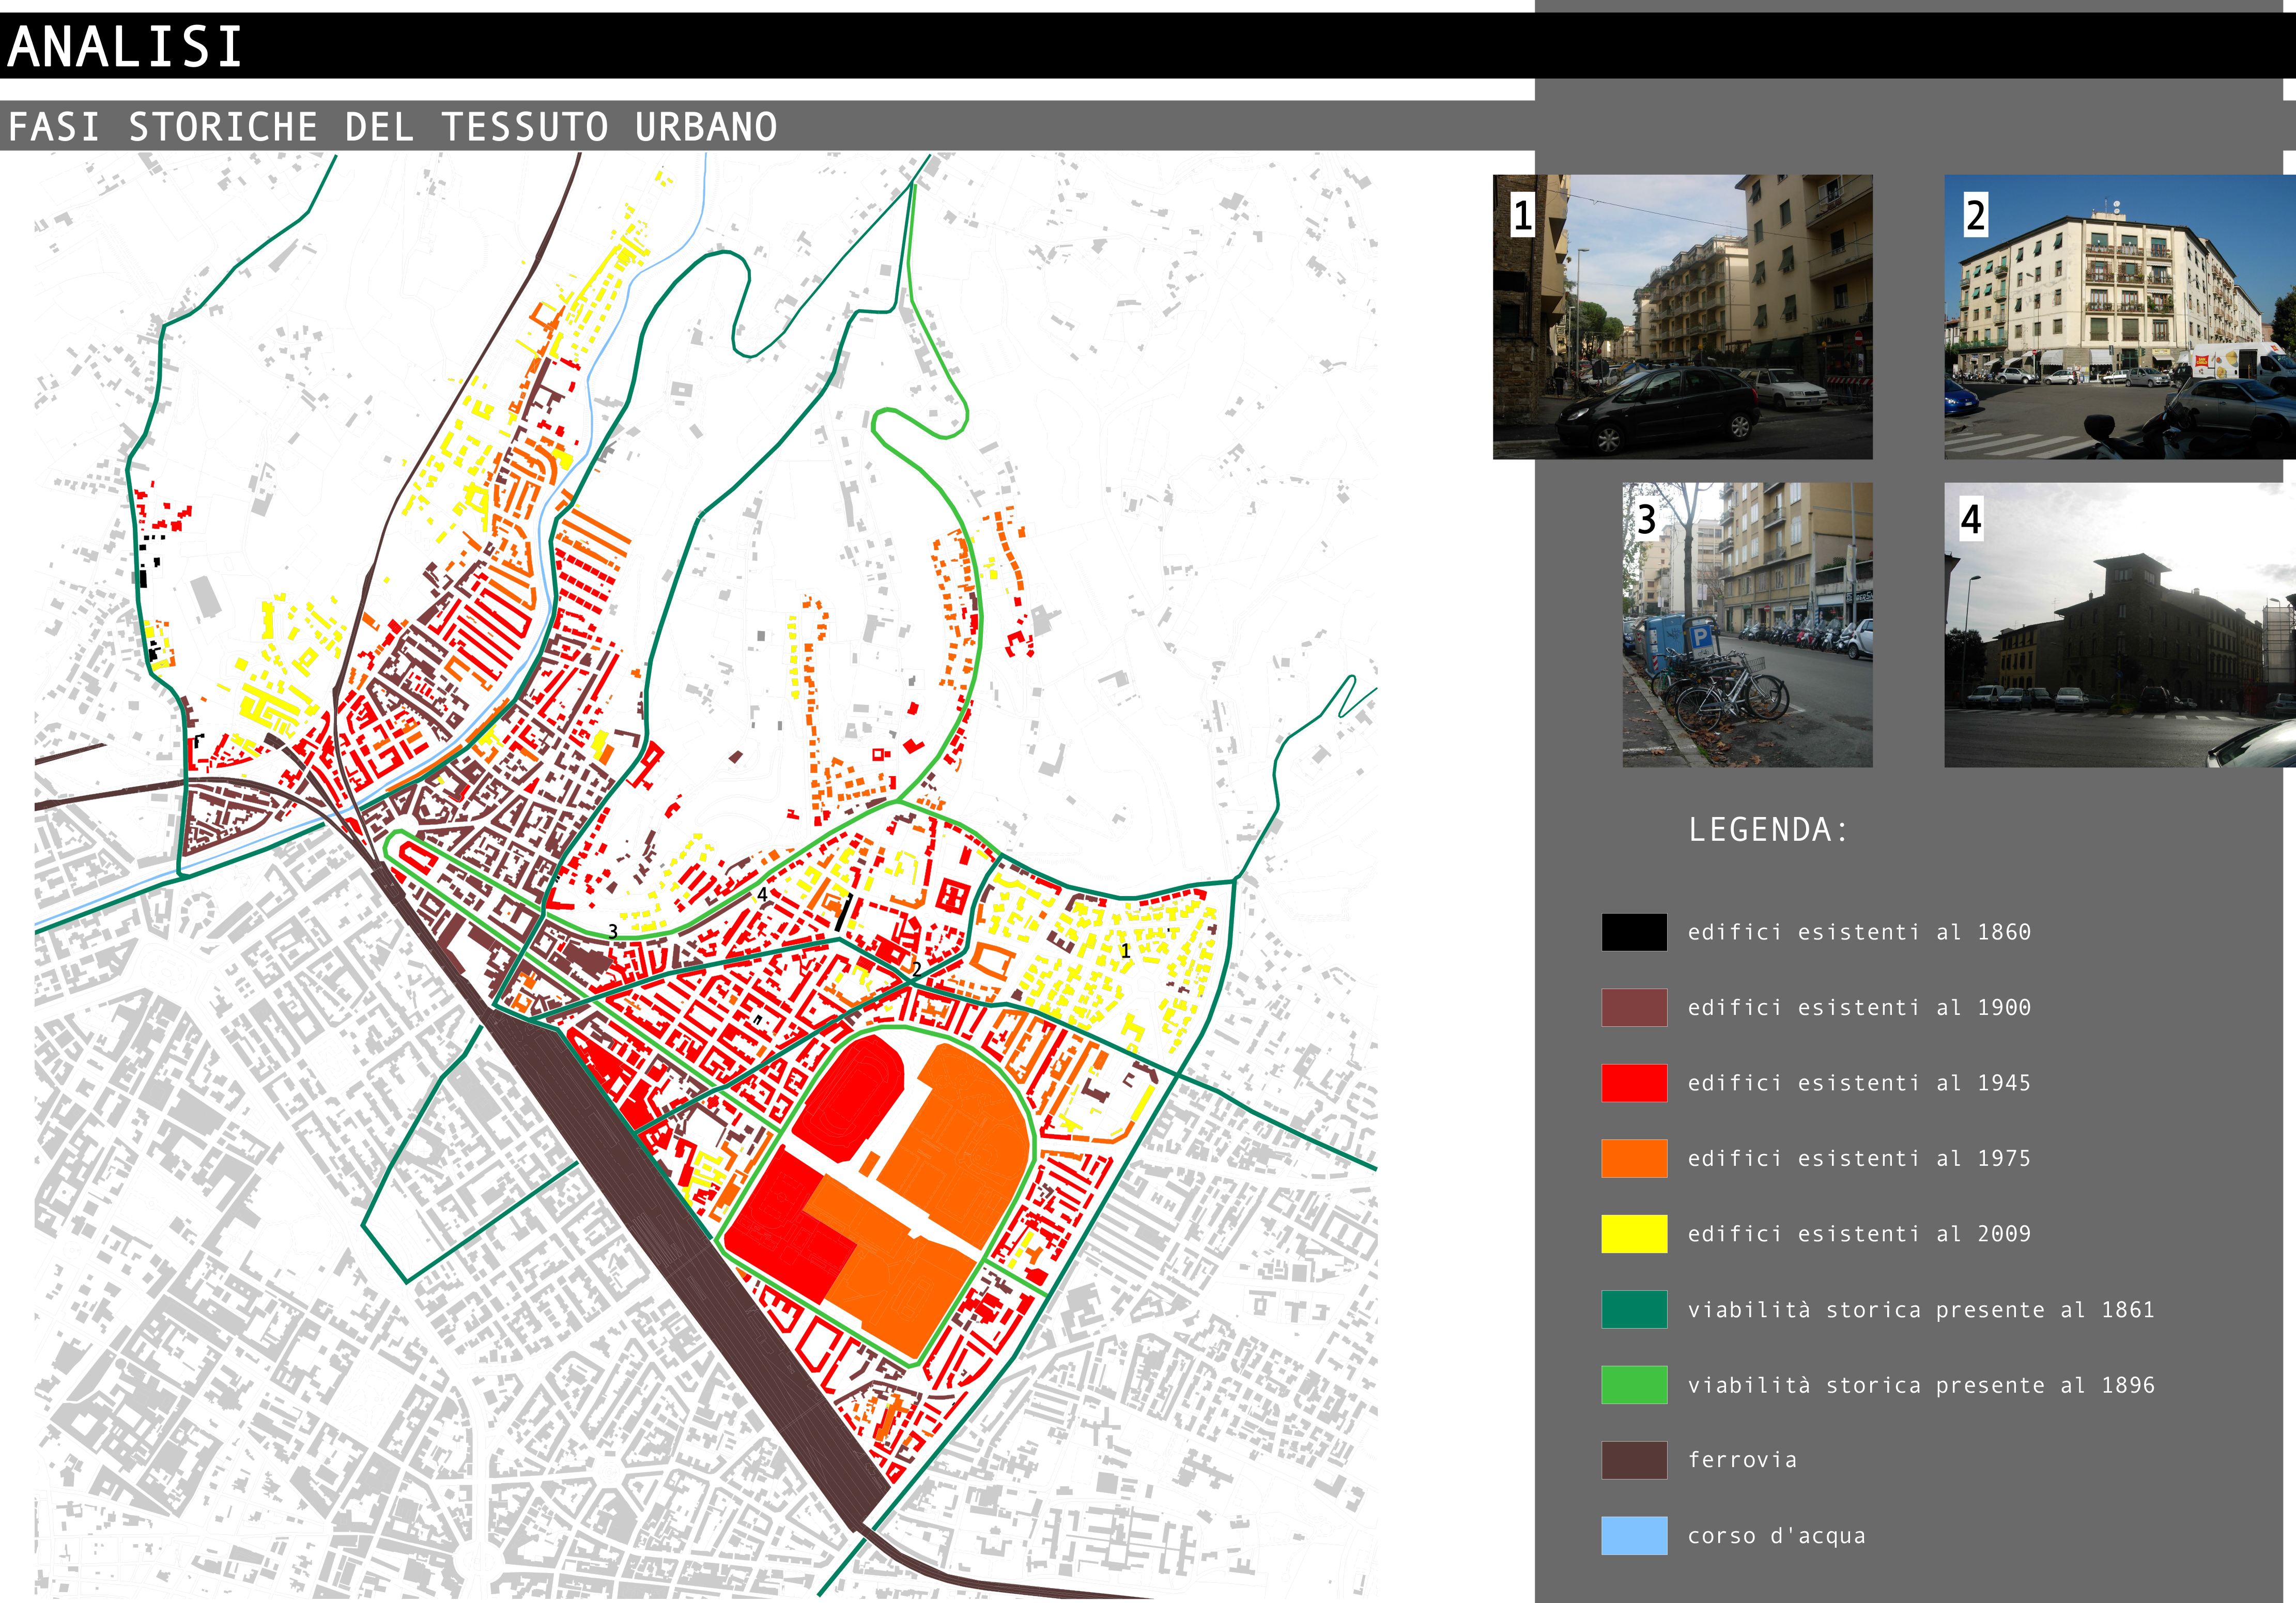2296x1603 pixels.
Task: Click the ANALISI title header
Action: (x=125, y=46)
